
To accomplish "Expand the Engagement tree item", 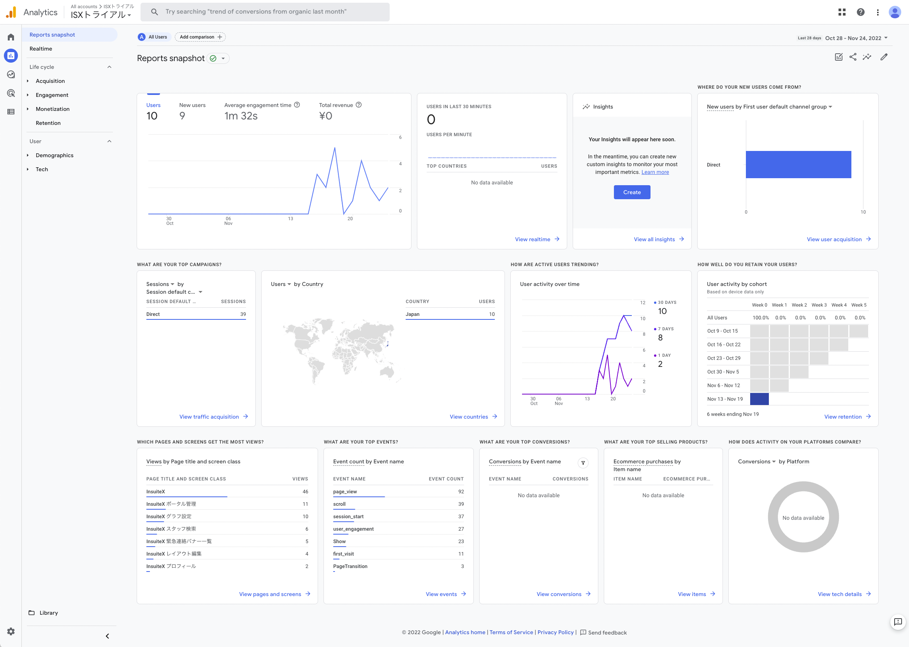I will point(28,95).
